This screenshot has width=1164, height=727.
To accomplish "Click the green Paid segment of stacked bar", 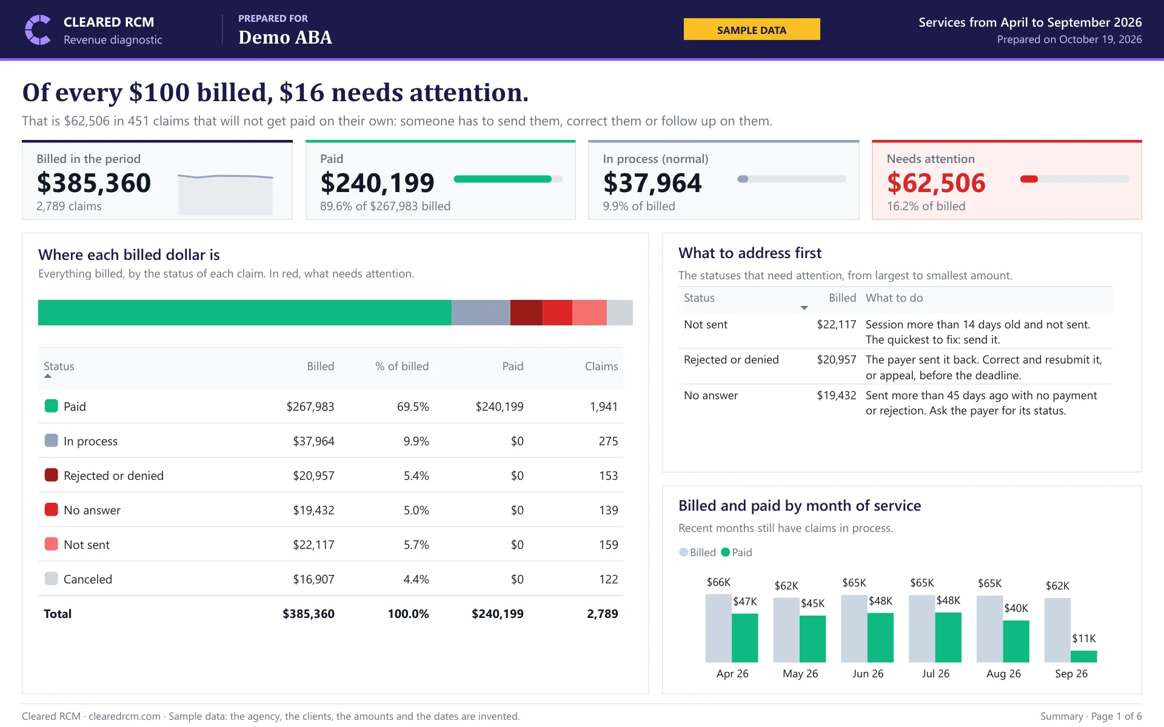I will (245, 313).
